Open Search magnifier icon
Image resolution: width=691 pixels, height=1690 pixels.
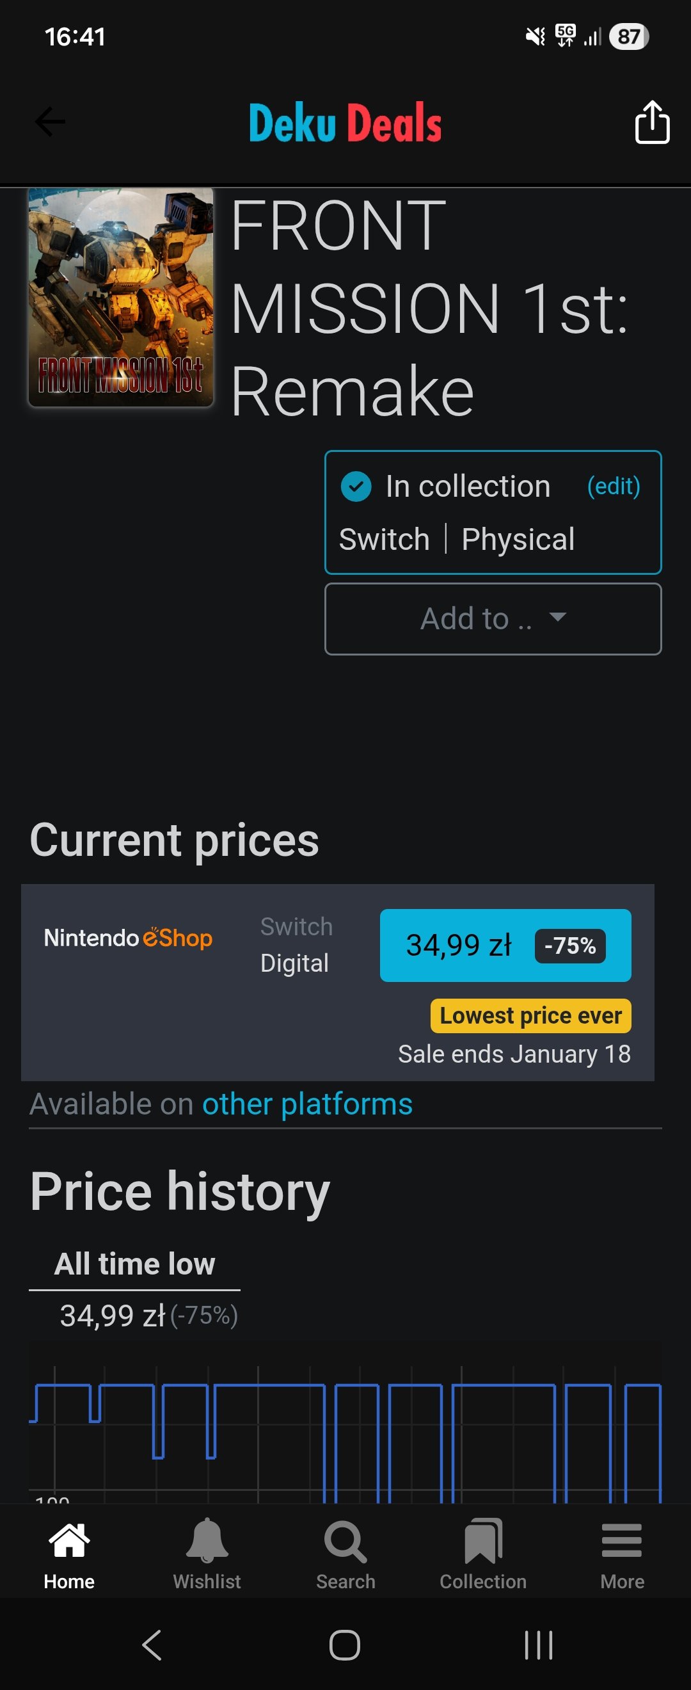345,1553
